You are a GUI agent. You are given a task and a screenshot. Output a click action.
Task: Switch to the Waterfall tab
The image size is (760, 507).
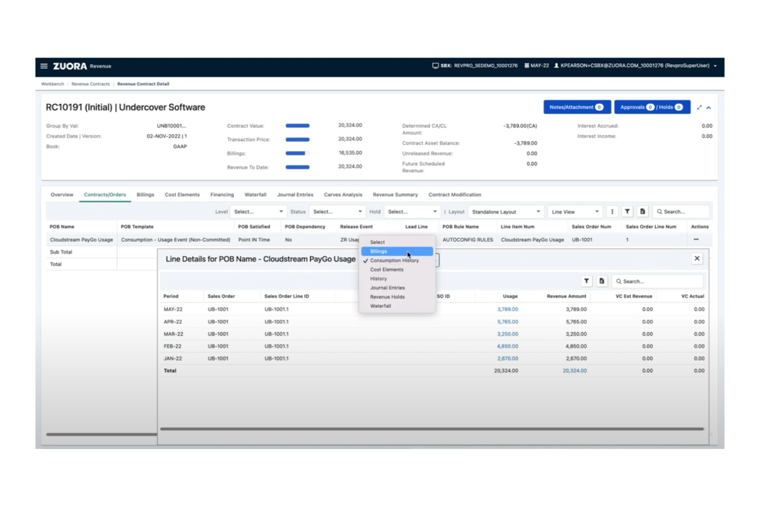tap(255, 195)
